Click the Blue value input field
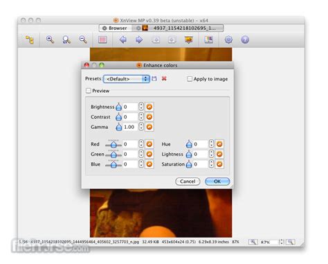Image resolution: width=328 pixels, height=264 pixels. click(130, 164)
